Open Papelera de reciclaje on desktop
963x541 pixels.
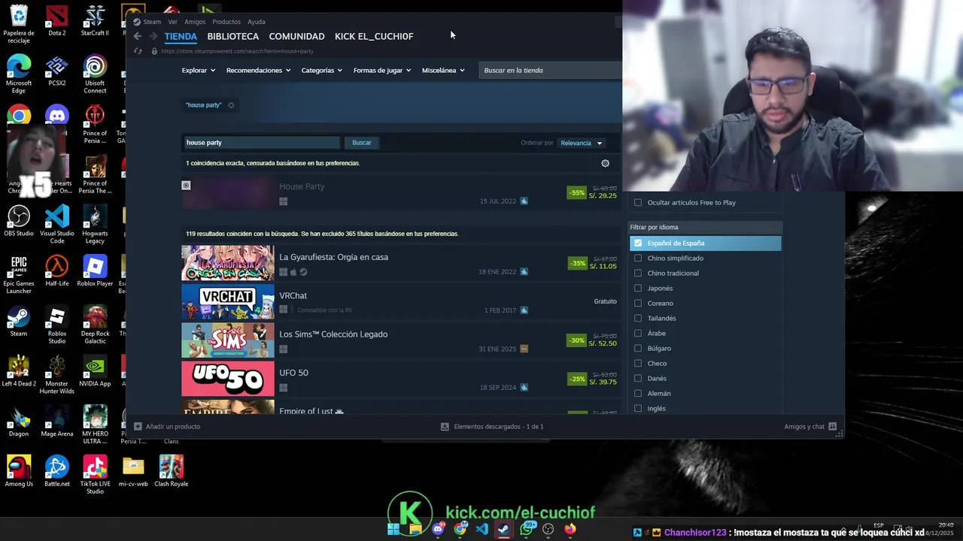[19, 24]
